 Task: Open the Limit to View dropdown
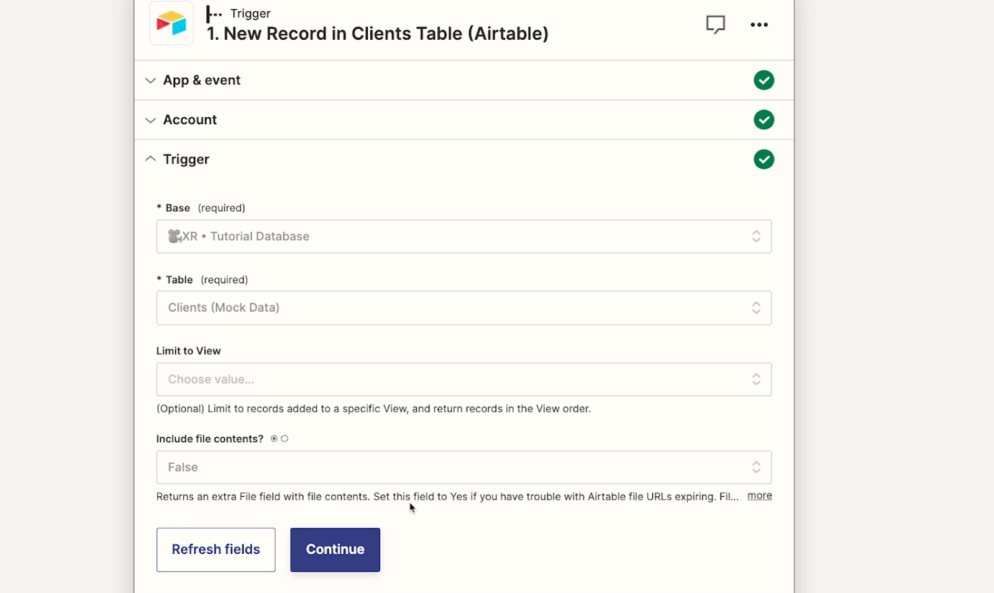[x=464, y=379]
